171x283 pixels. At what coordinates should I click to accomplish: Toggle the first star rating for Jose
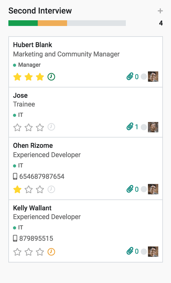point(17,127)
